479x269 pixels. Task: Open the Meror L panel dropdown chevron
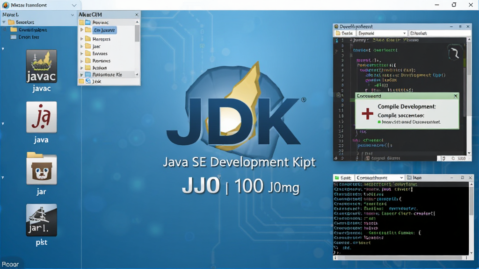[x=73, y=14]
